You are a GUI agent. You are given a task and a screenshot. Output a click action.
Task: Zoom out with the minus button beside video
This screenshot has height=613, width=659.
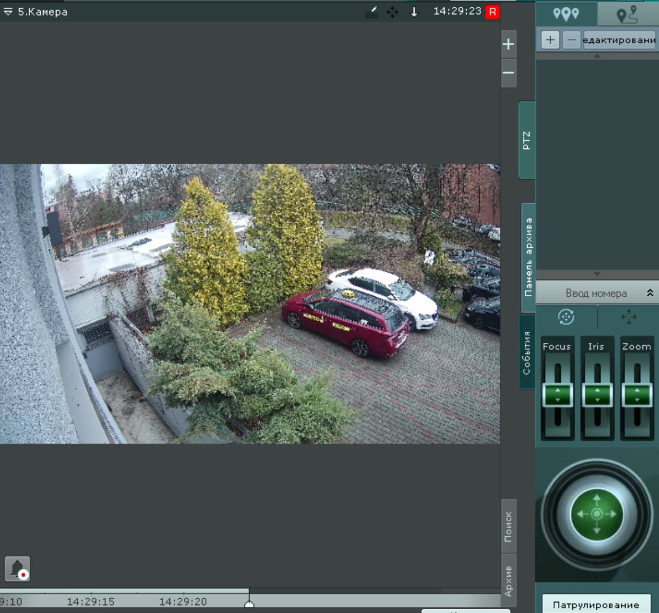[x=508, y=73]
